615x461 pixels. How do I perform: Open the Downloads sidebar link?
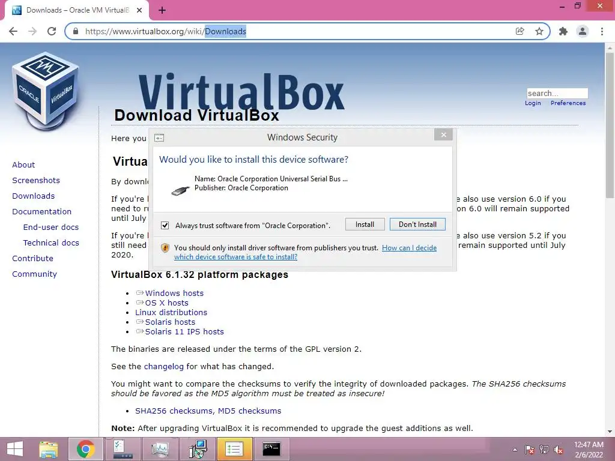pyautogui.click(x=34, y=196)
